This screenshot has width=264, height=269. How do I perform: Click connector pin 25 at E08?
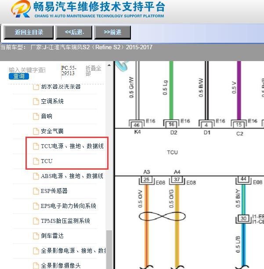146,180
